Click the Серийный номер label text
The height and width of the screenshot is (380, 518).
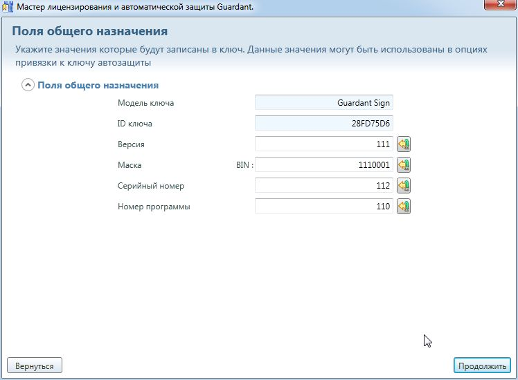tap(151, 186)
